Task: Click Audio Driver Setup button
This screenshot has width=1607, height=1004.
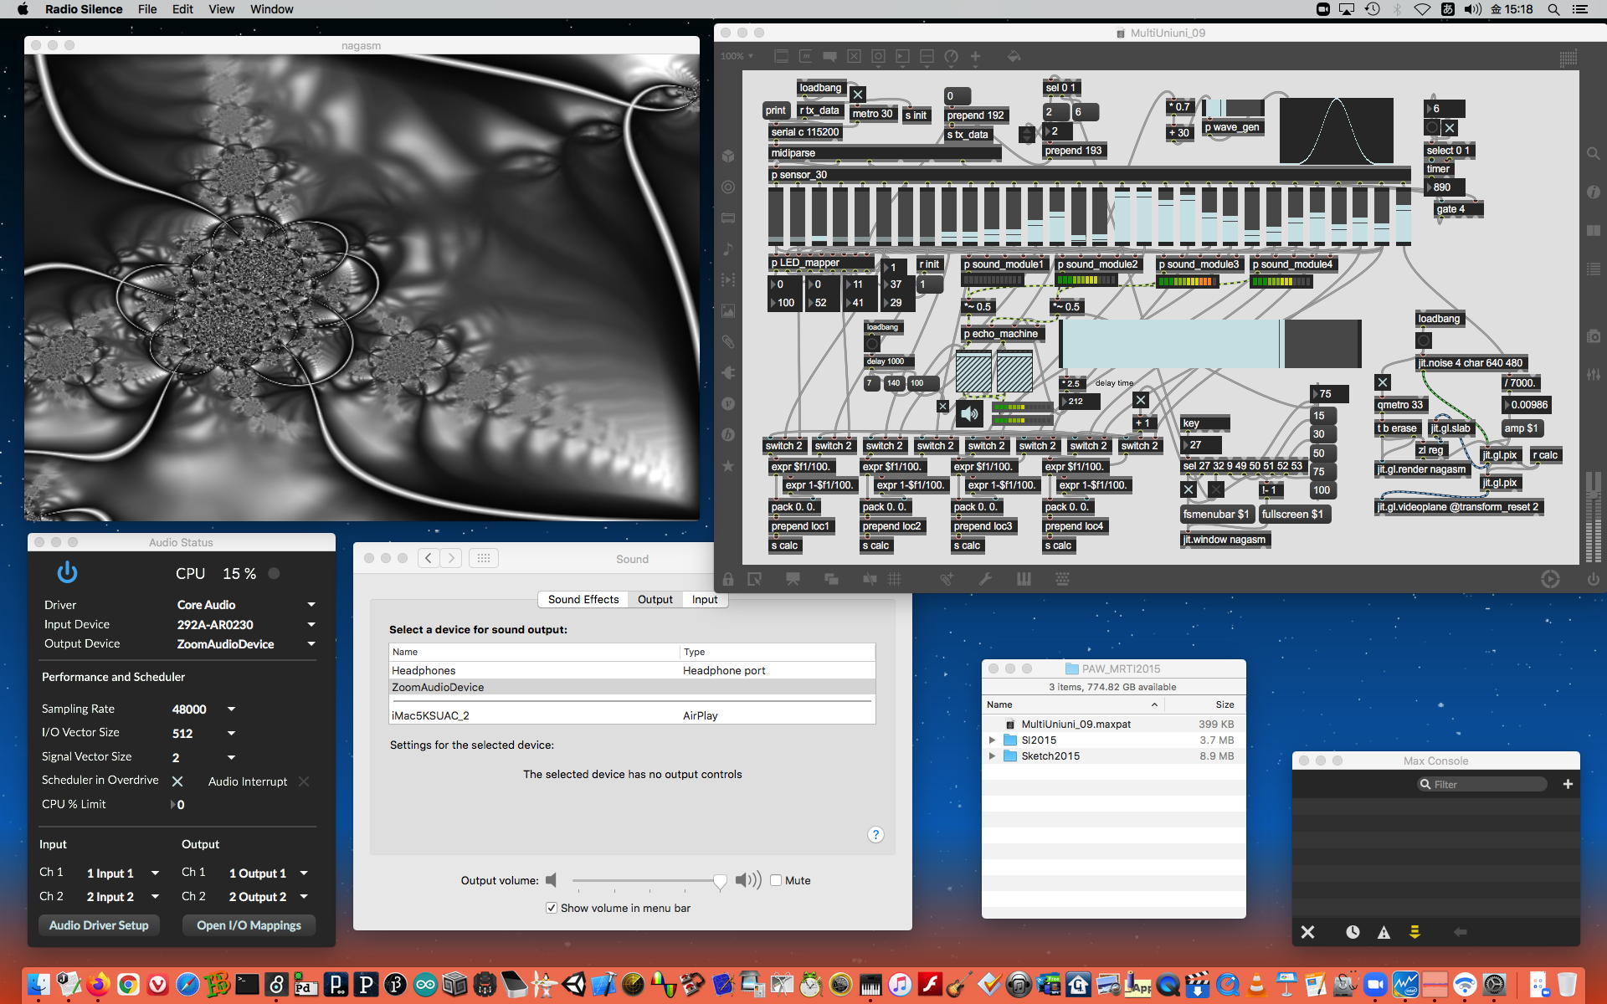Action: coord(99,925)
